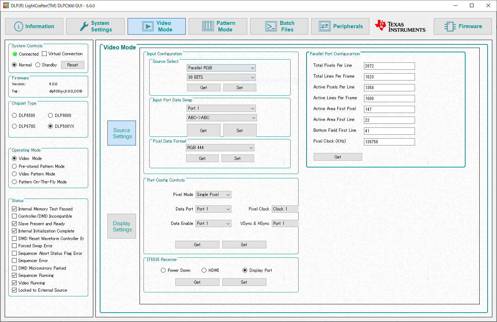Click the Total Lines Per Frame field
Viewport: 497px width, 322px height.
pyautogui.click(x=389, y=77)
